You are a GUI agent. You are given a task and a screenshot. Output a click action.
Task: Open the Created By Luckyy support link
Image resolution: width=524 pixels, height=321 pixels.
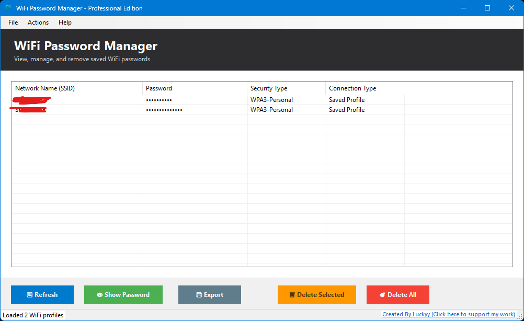tap(448, 314)
